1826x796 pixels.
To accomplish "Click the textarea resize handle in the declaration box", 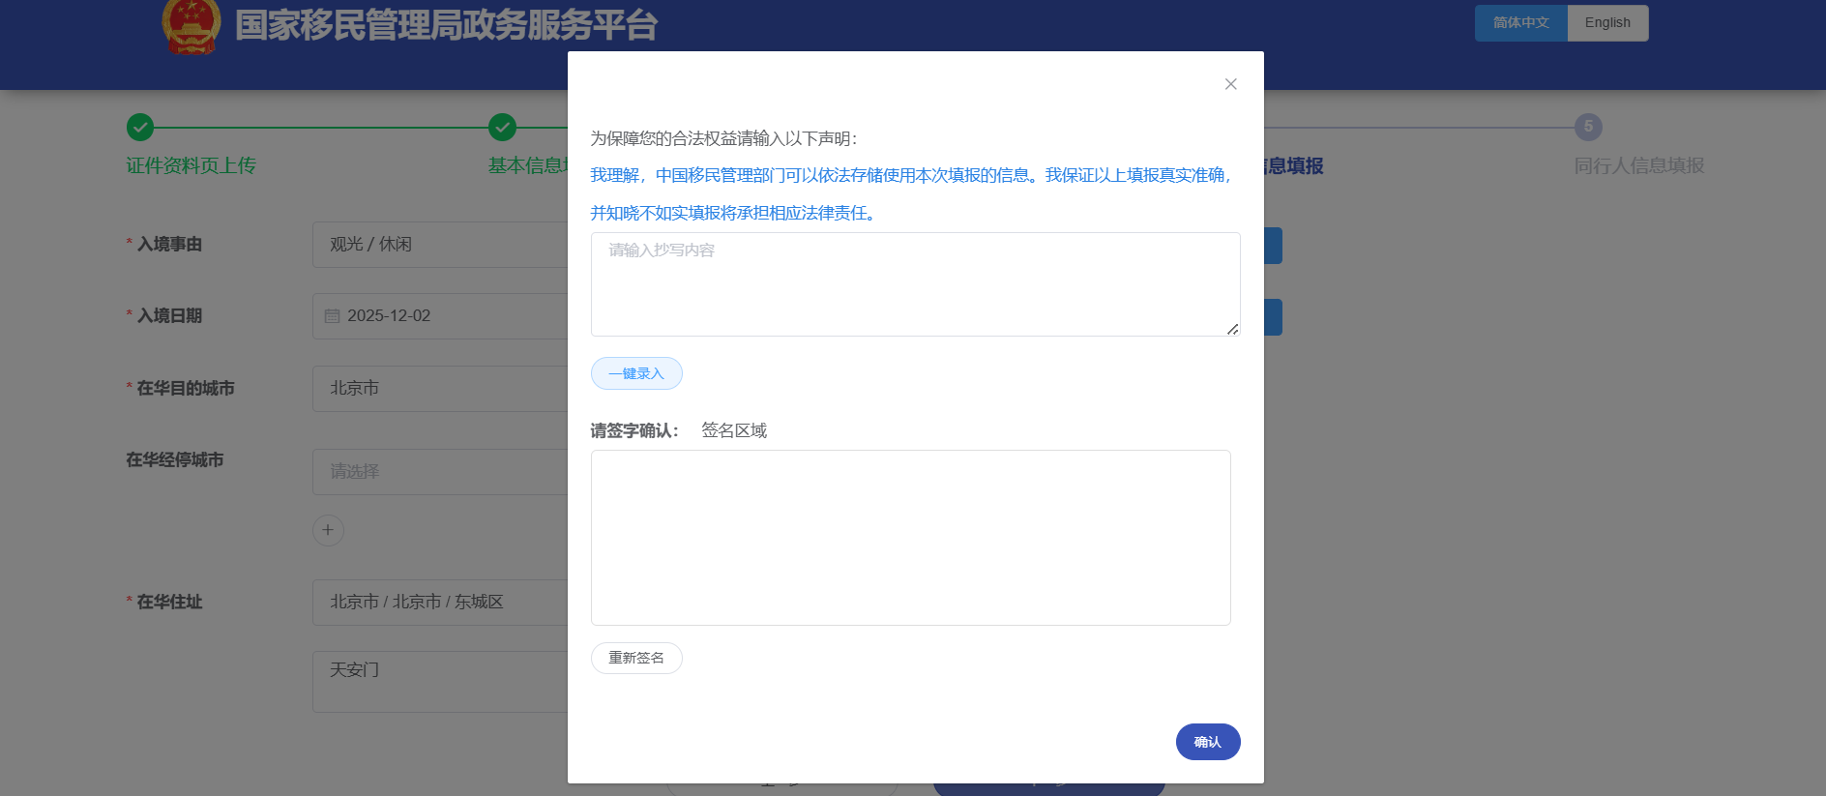I will [x=1232, y=329].
